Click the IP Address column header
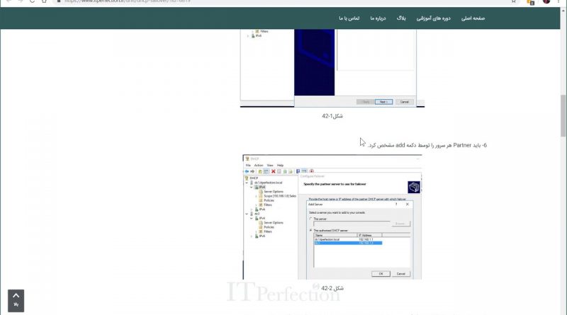This screenshot has height=315, width=567. pyautogui.click(x=369, y=235)
